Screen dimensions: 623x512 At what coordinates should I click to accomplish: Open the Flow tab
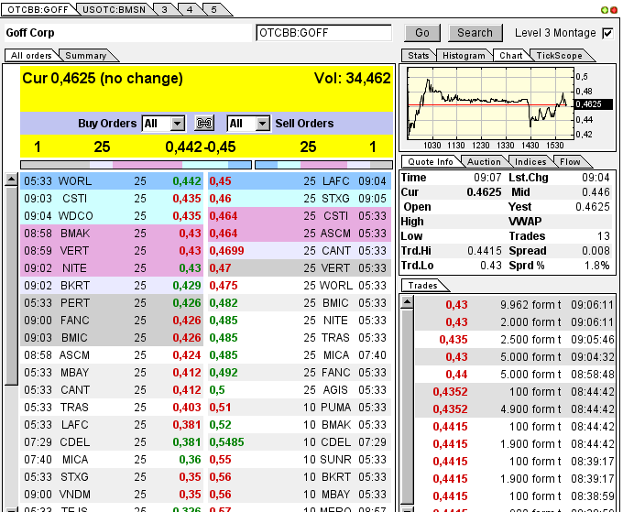click(570, 162)
